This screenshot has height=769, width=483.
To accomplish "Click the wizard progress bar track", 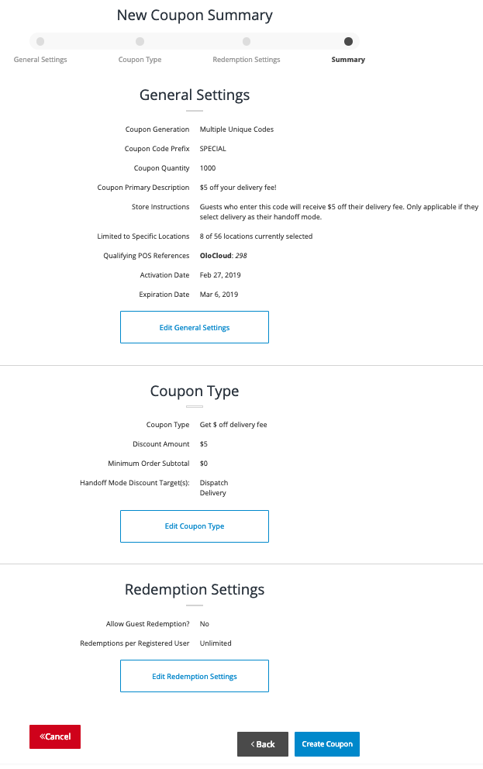I will click(x=194, y=41).
